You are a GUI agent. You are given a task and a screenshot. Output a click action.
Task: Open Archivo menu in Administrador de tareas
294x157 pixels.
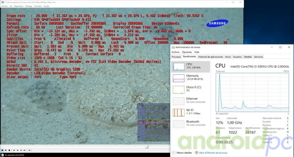pyautogui.click(x=176, y=52)
